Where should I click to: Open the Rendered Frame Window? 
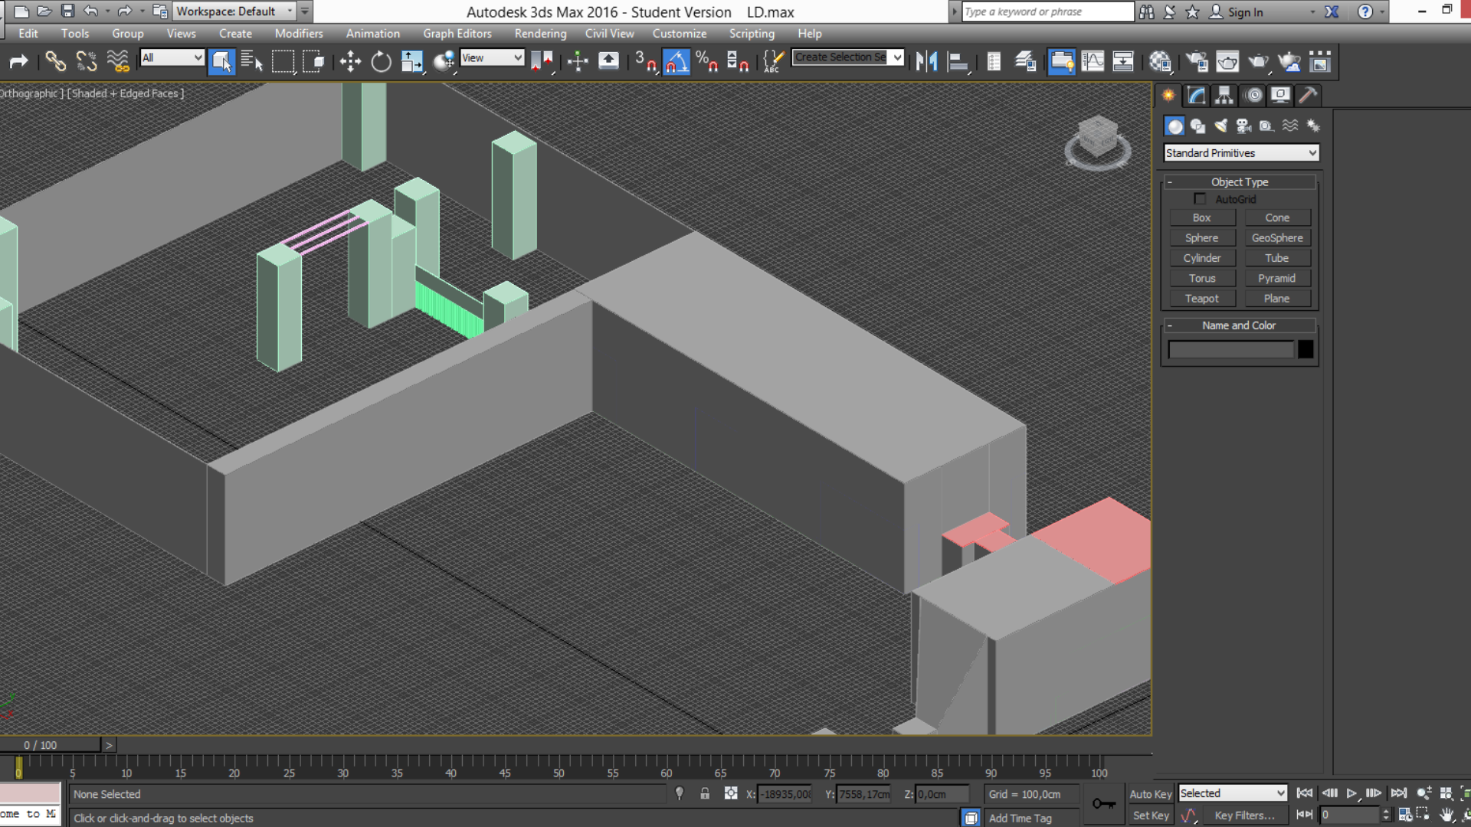1227,61
